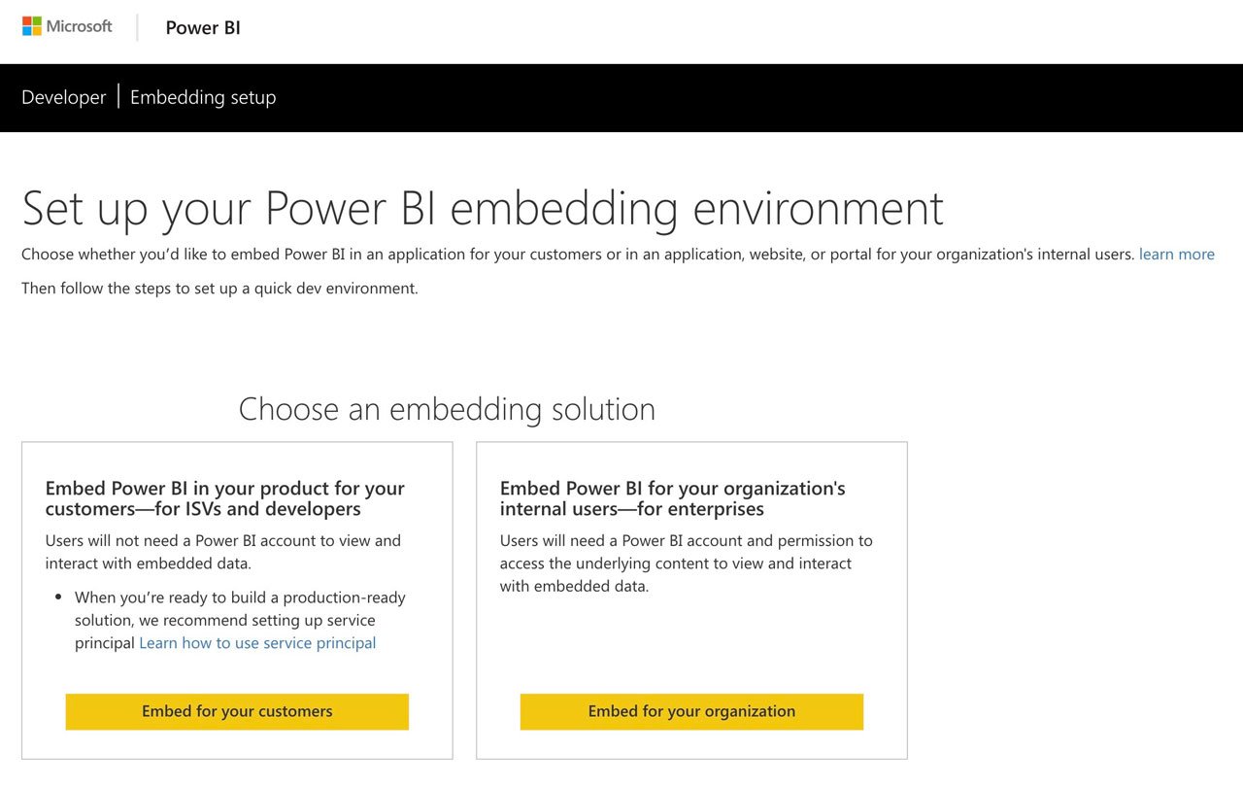The height and width of the screenshot is (785, 1243).
Task: Click the 'Then follow the steps' instruction line
Action: click(x=219, y=289)
